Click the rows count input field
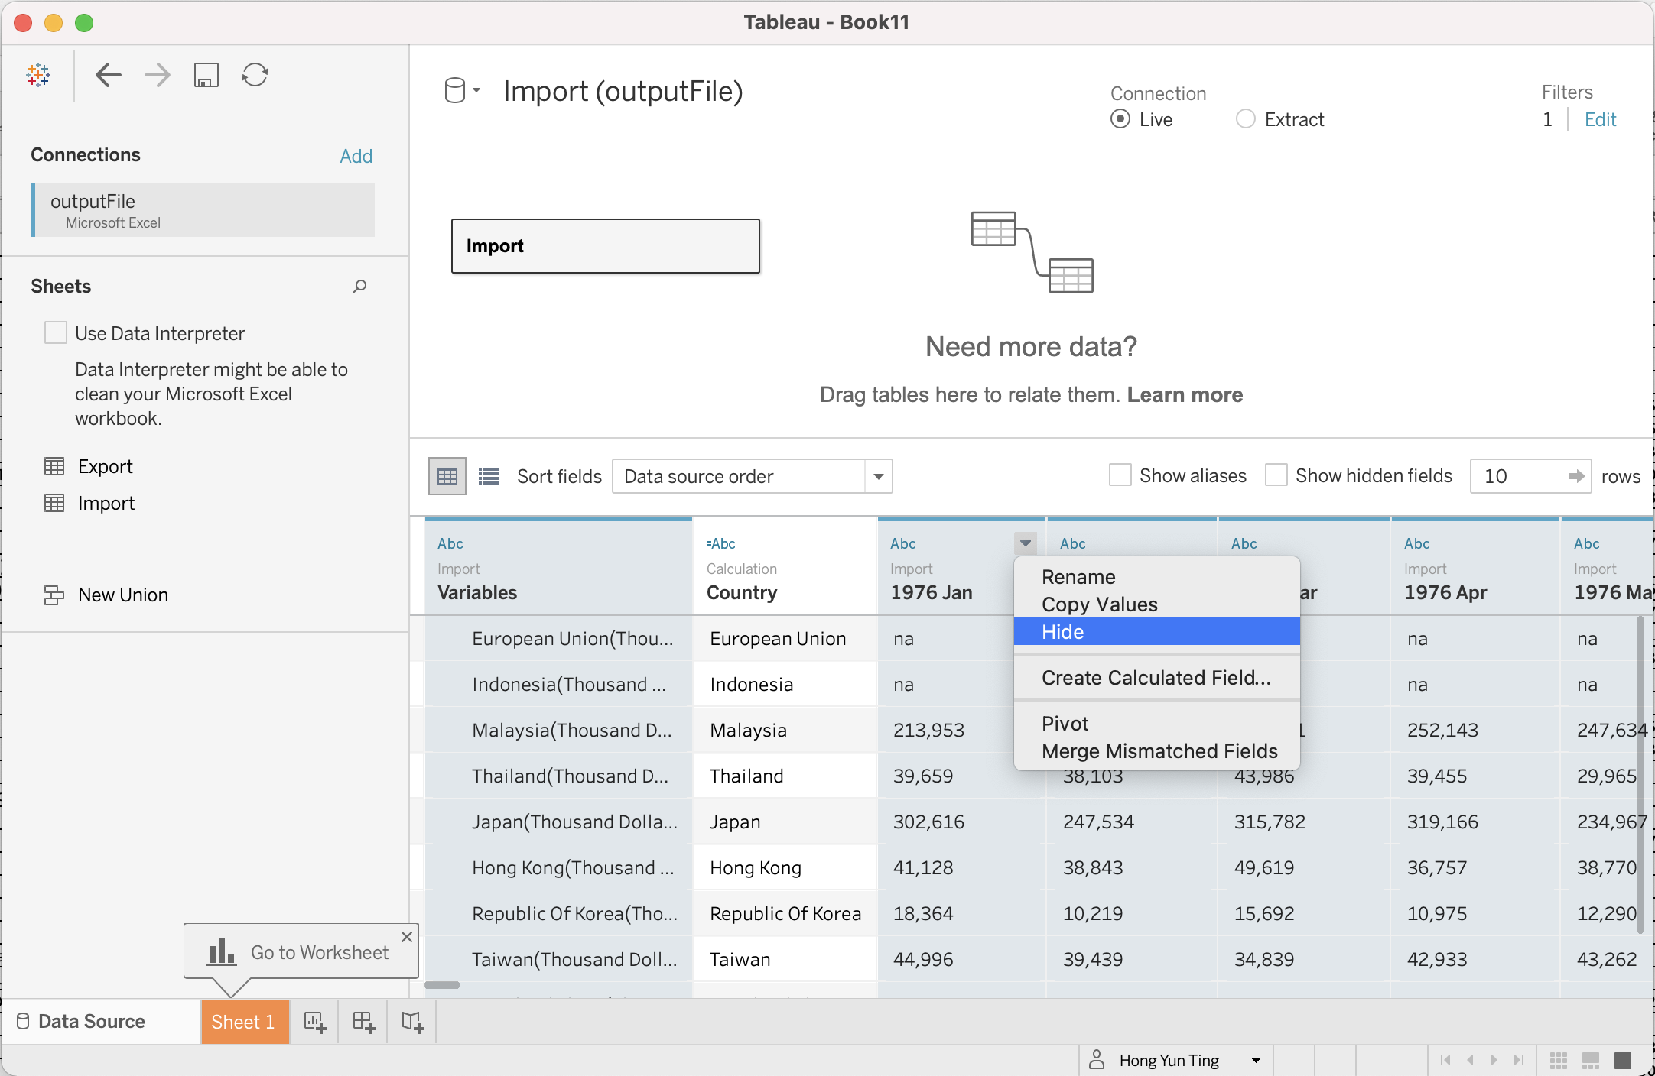Screen dimensions: 1655x1076 click(1518, 477)
